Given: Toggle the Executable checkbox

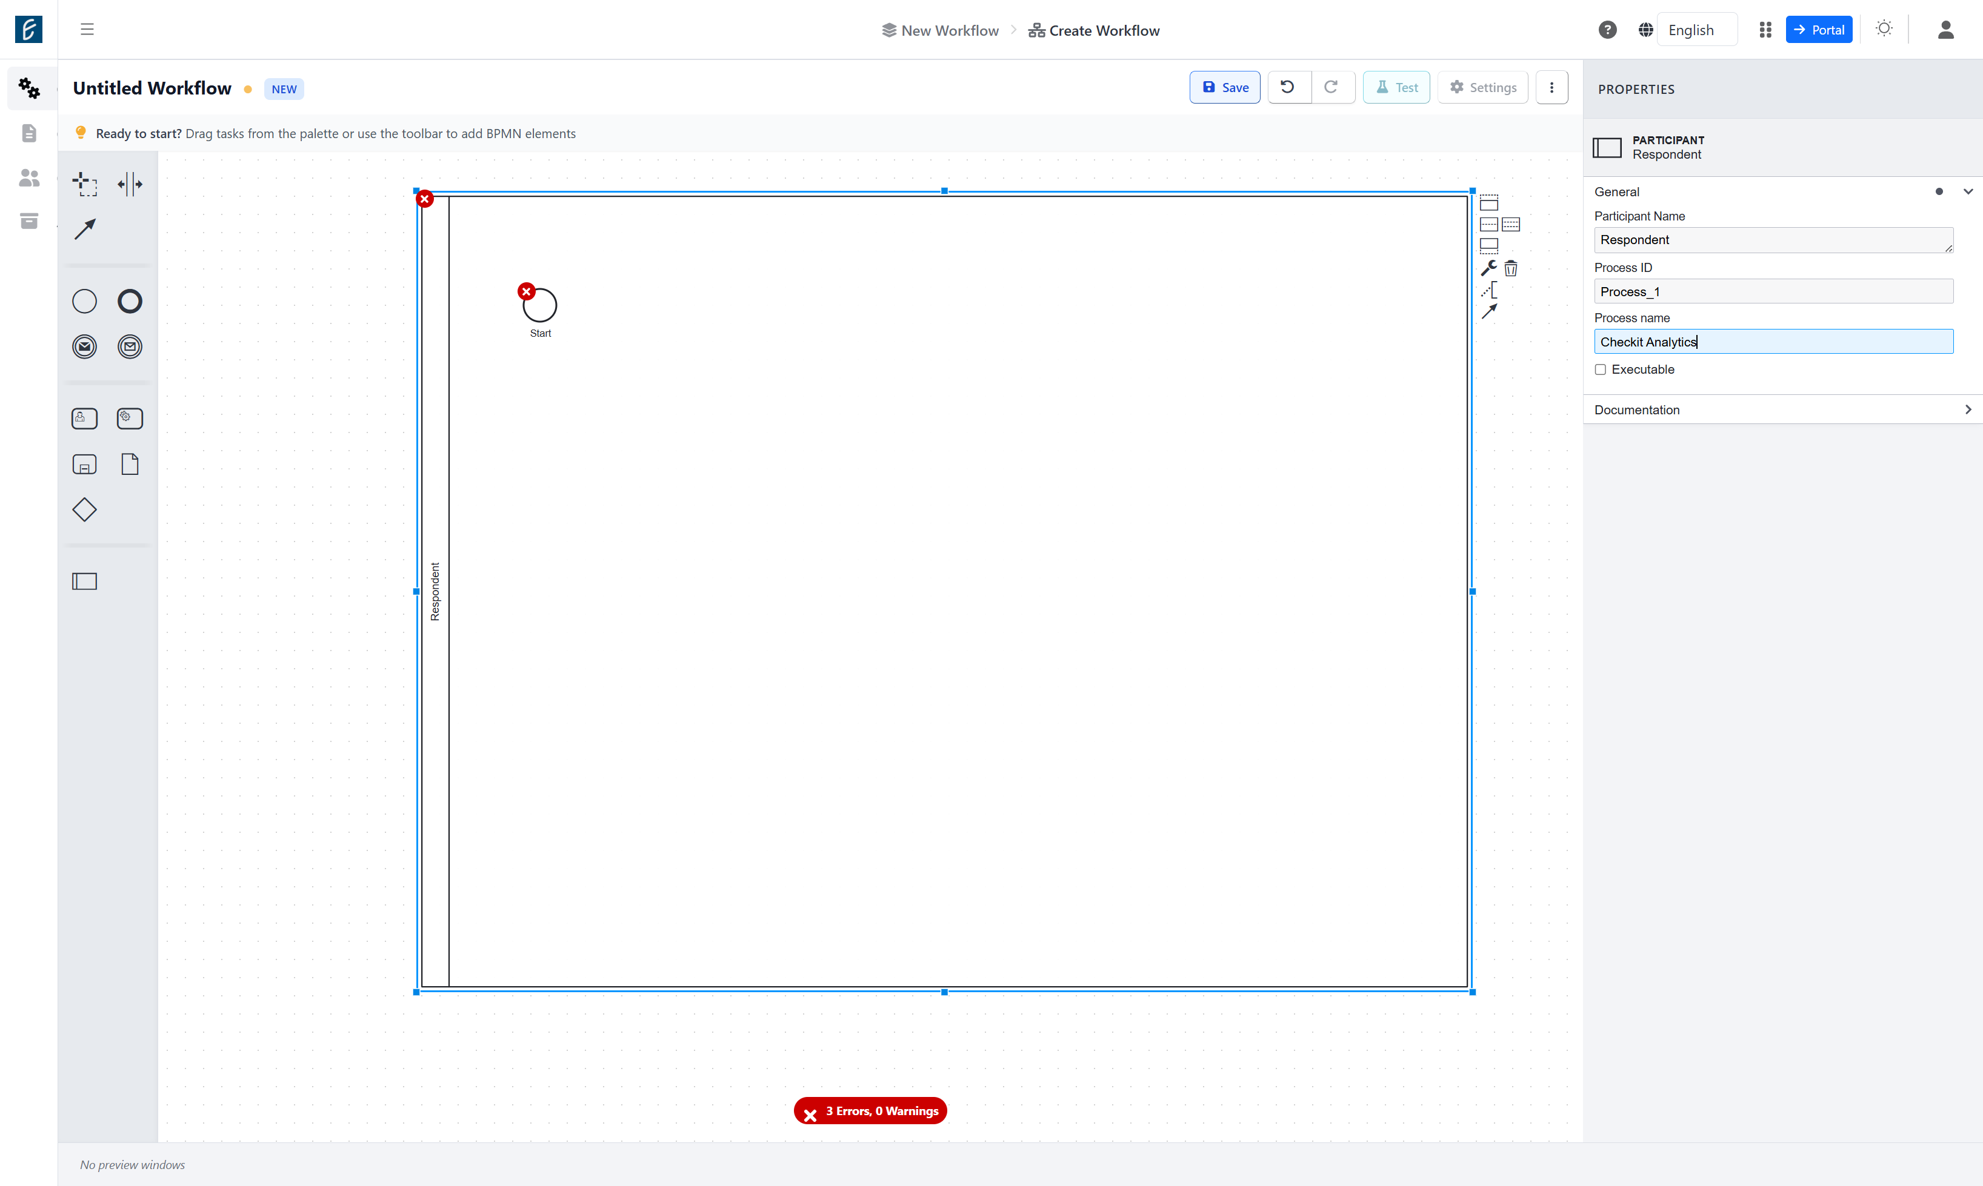Looking at the screenshot, I should (1600, 369).
